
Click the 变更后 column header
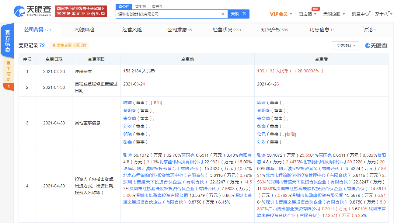tap(321, 59)
